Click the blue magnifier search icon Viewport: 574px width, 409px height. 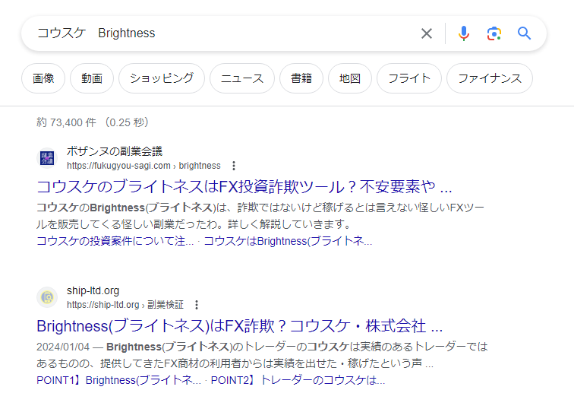(x=524, y=33)
